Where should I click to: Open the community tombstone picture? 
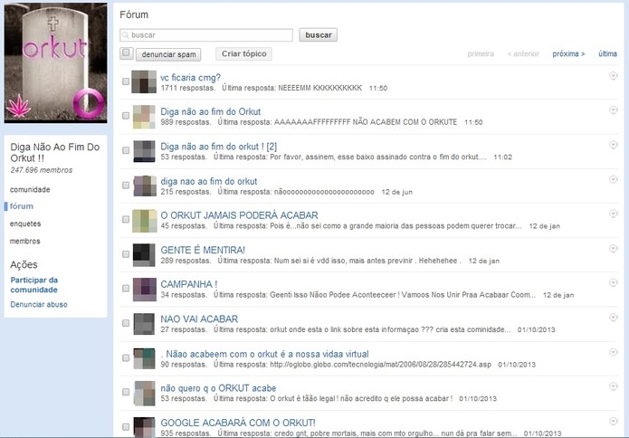[x=55, y=62]
